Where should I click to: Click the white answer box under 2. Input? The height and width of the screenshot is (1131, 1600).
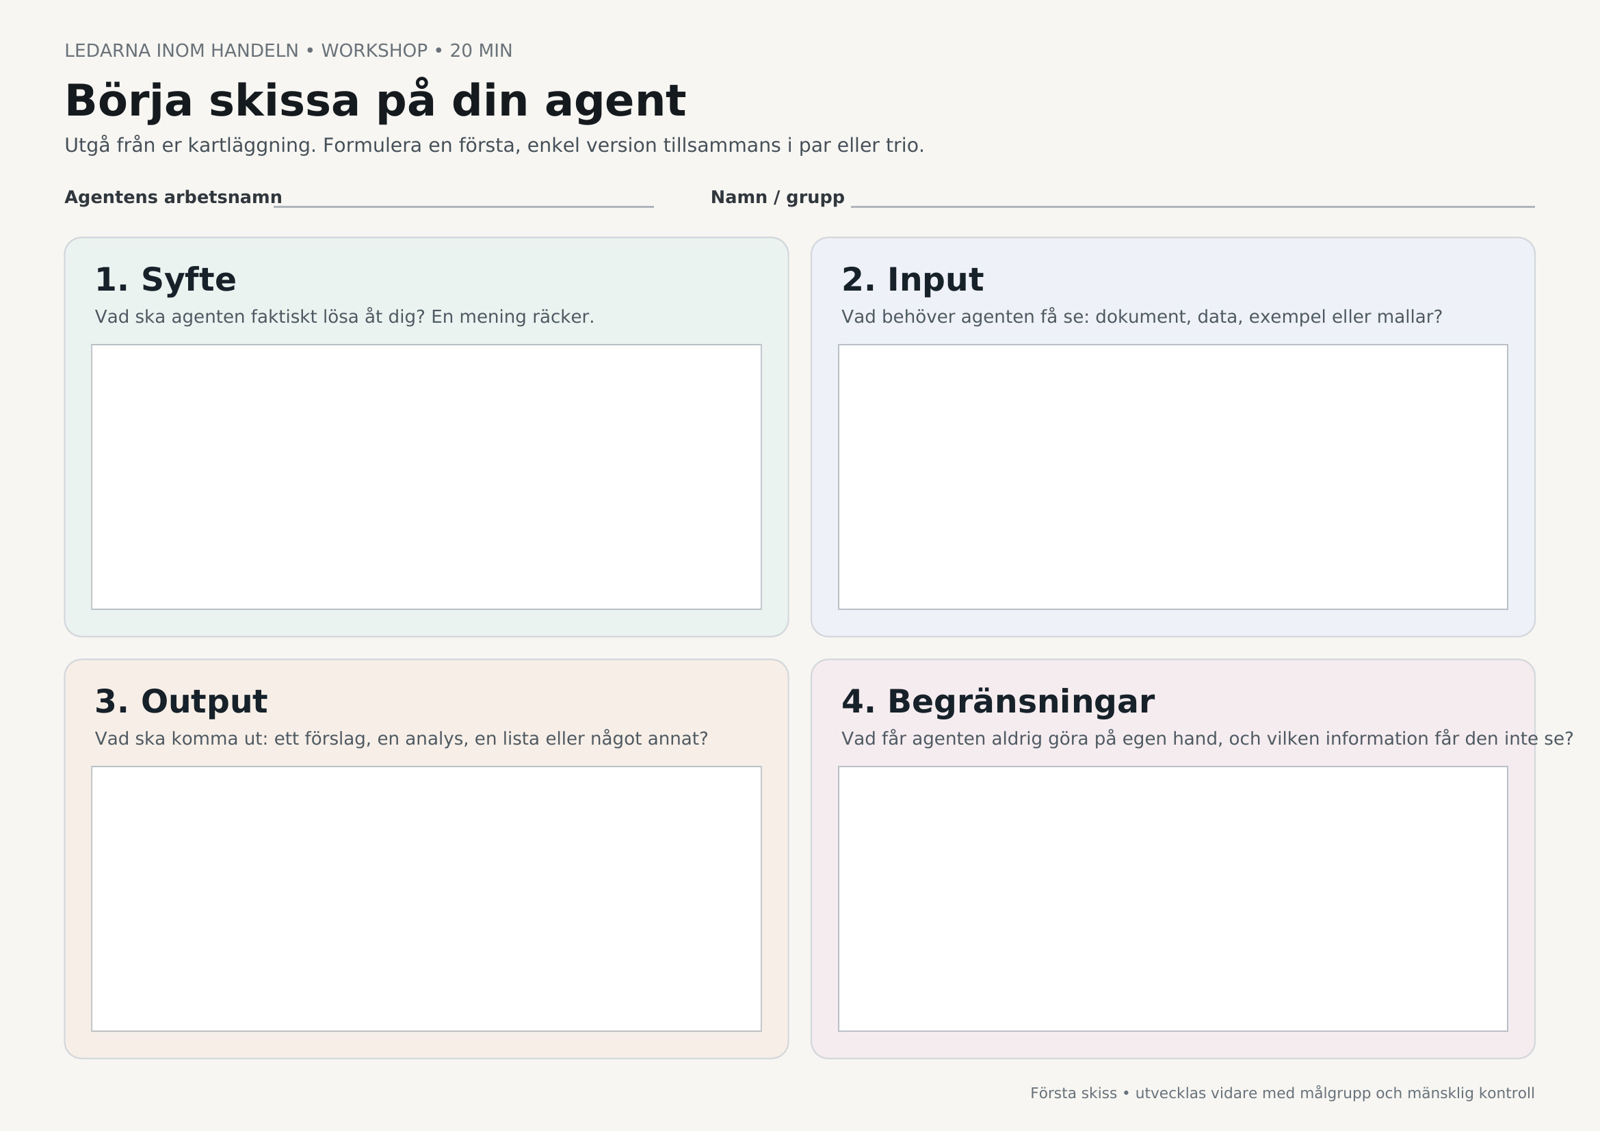(x=1173, y=477)
